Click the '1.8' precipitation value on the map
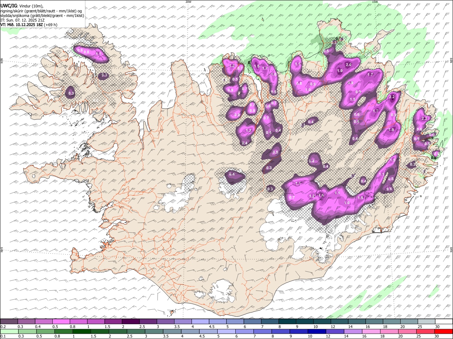Screen dimensions: 453x339 click(257, 66)
